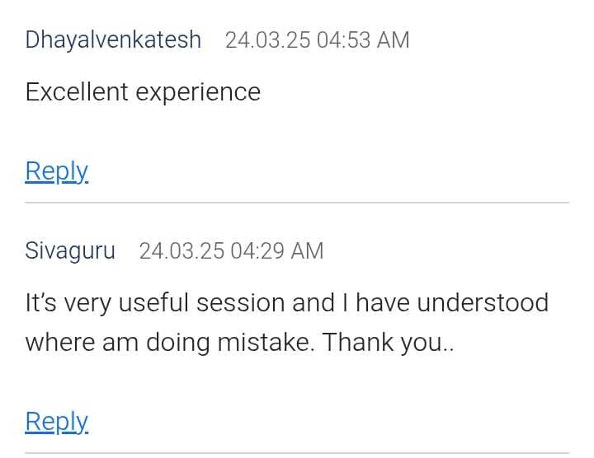Click the word "session" in Sivaguru's comment
Image resolution: width=594 pixels, height=458 pixels.
pos(245,302)
